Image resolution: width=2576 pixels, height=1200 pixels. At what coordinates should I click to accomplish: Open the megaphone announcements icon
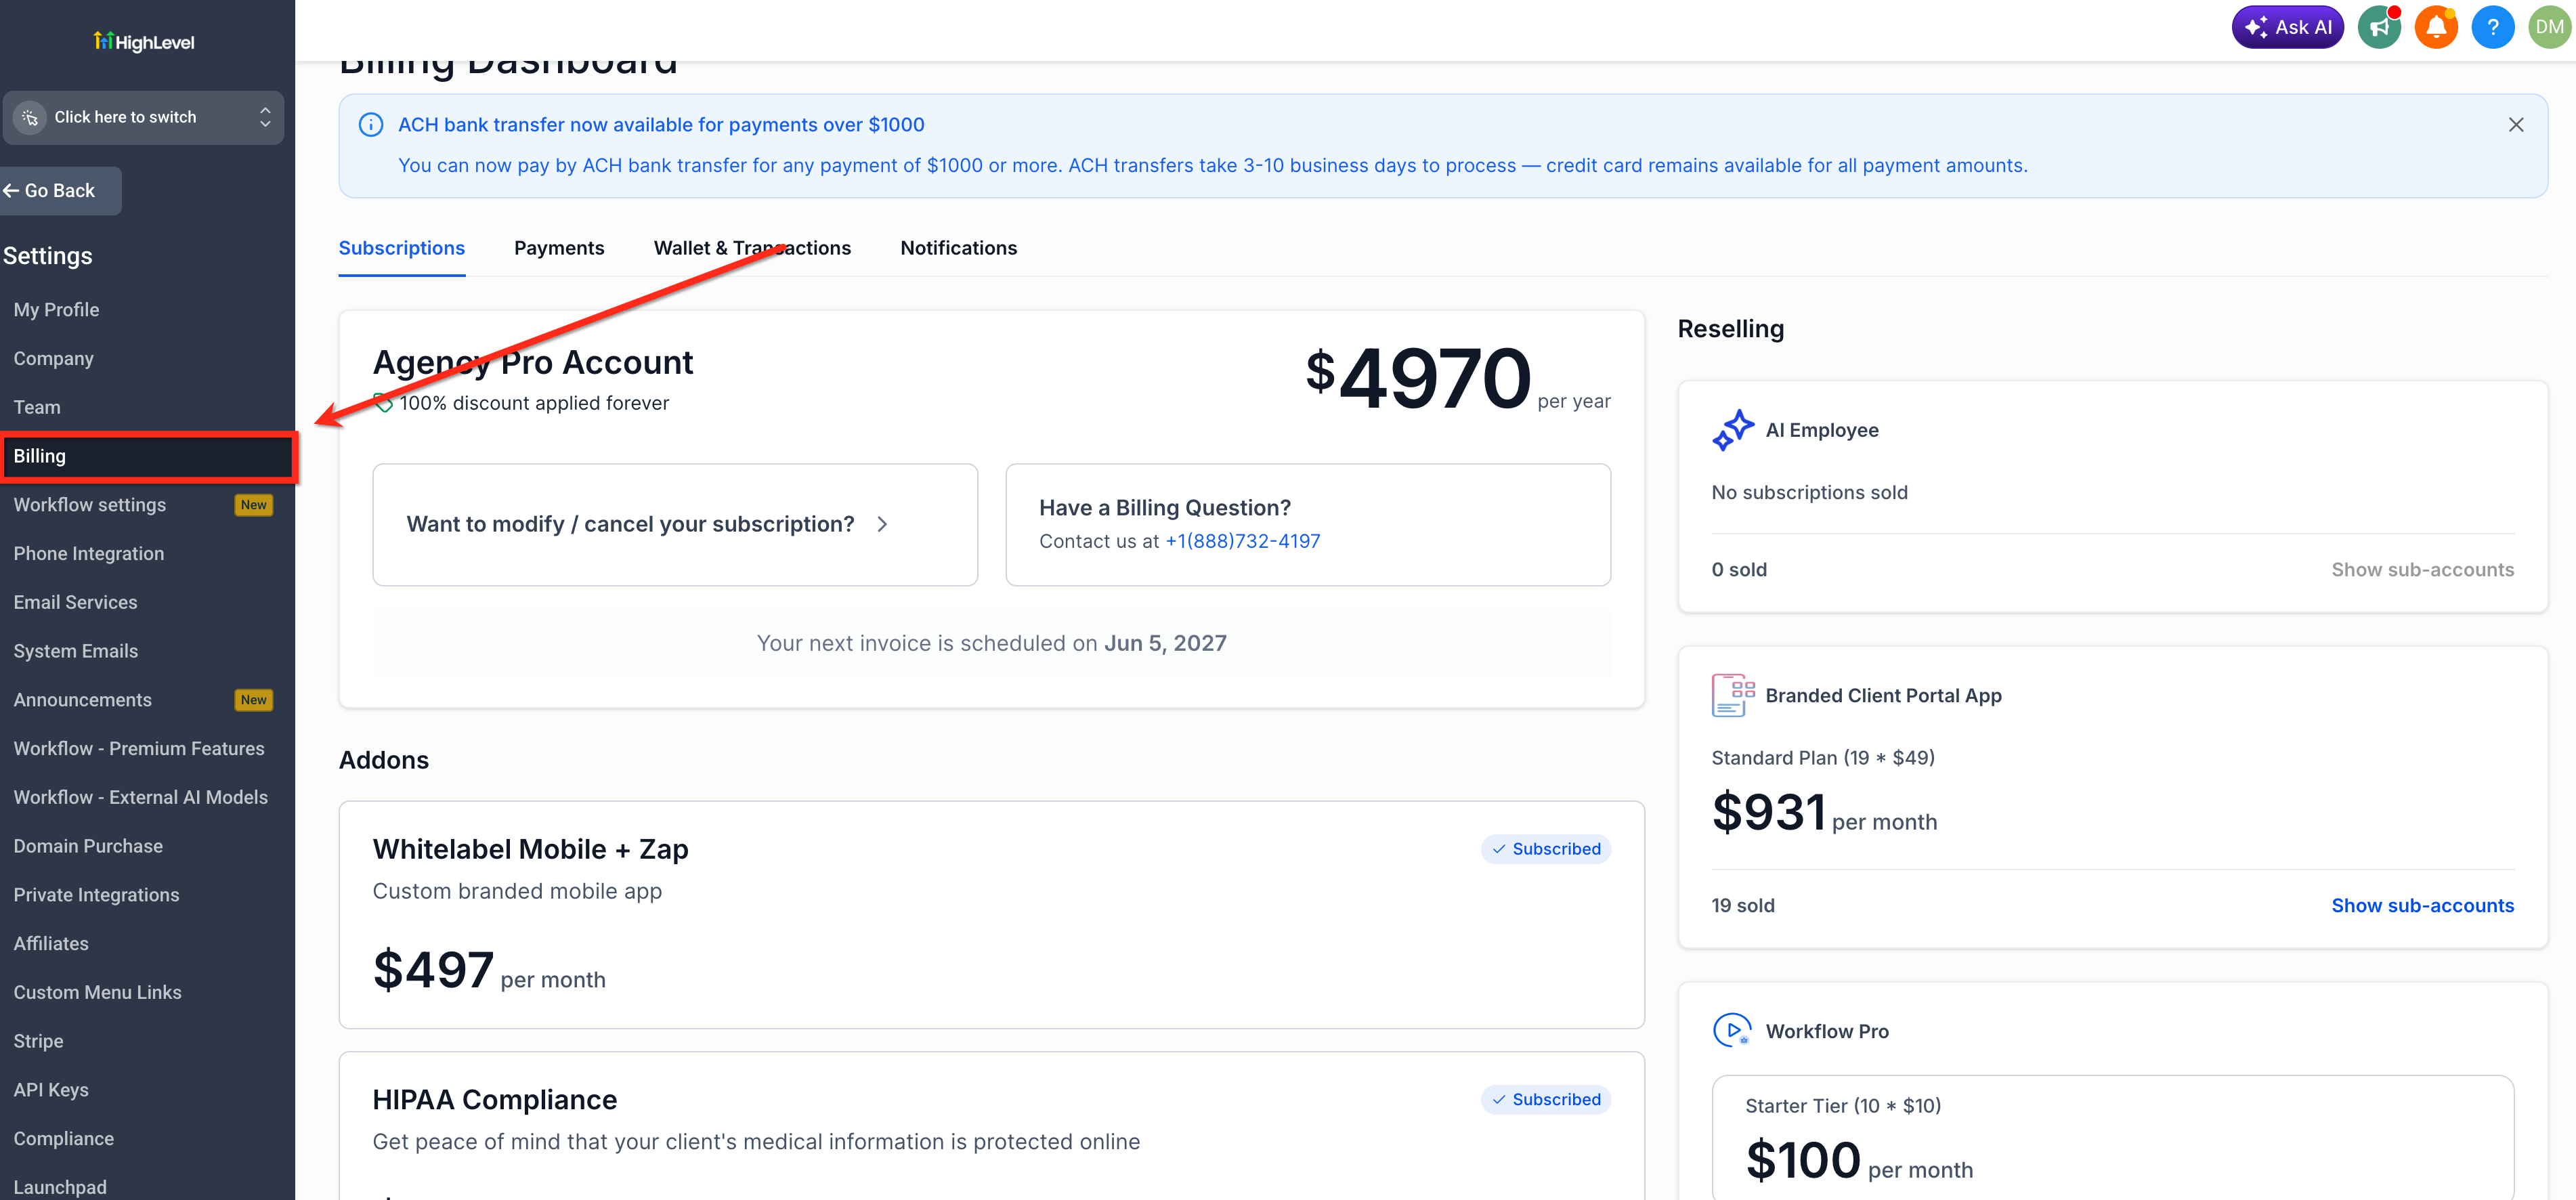(2379, 27)
